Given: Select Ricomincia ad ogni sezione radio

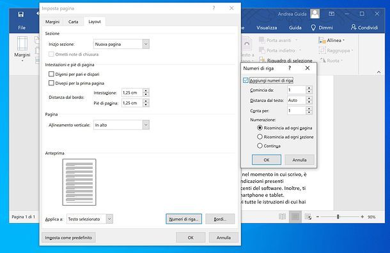Looking at the screenshot, I should tap(260, 136).
